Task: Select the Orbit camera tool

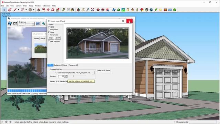Action: pyautogui.click(x=78, y=10)
